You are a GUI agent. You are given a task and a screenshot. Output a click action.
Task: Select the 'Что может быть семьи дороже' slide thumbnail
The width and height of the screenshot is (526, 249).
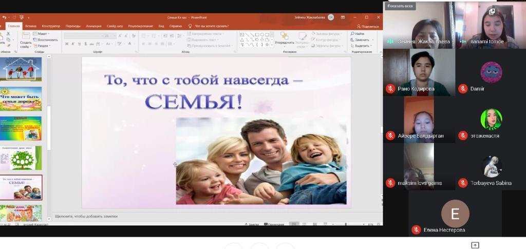coord(21,99)
